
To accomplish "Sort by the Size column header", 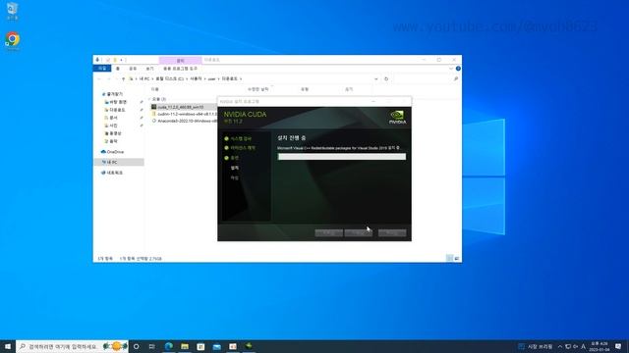I will 349,89.
